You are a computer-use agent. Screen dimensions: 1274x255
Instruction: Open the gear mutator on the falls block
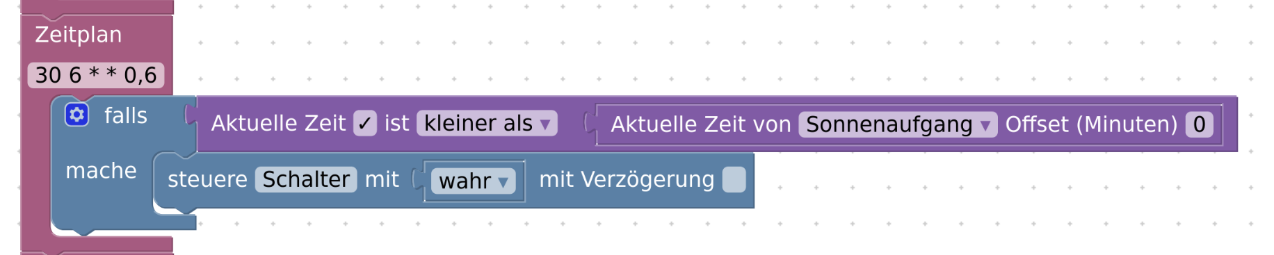coord(76,115)
